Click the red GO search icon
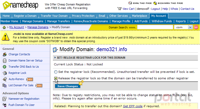This screenshot has width=200, height=109. [196, 27]
